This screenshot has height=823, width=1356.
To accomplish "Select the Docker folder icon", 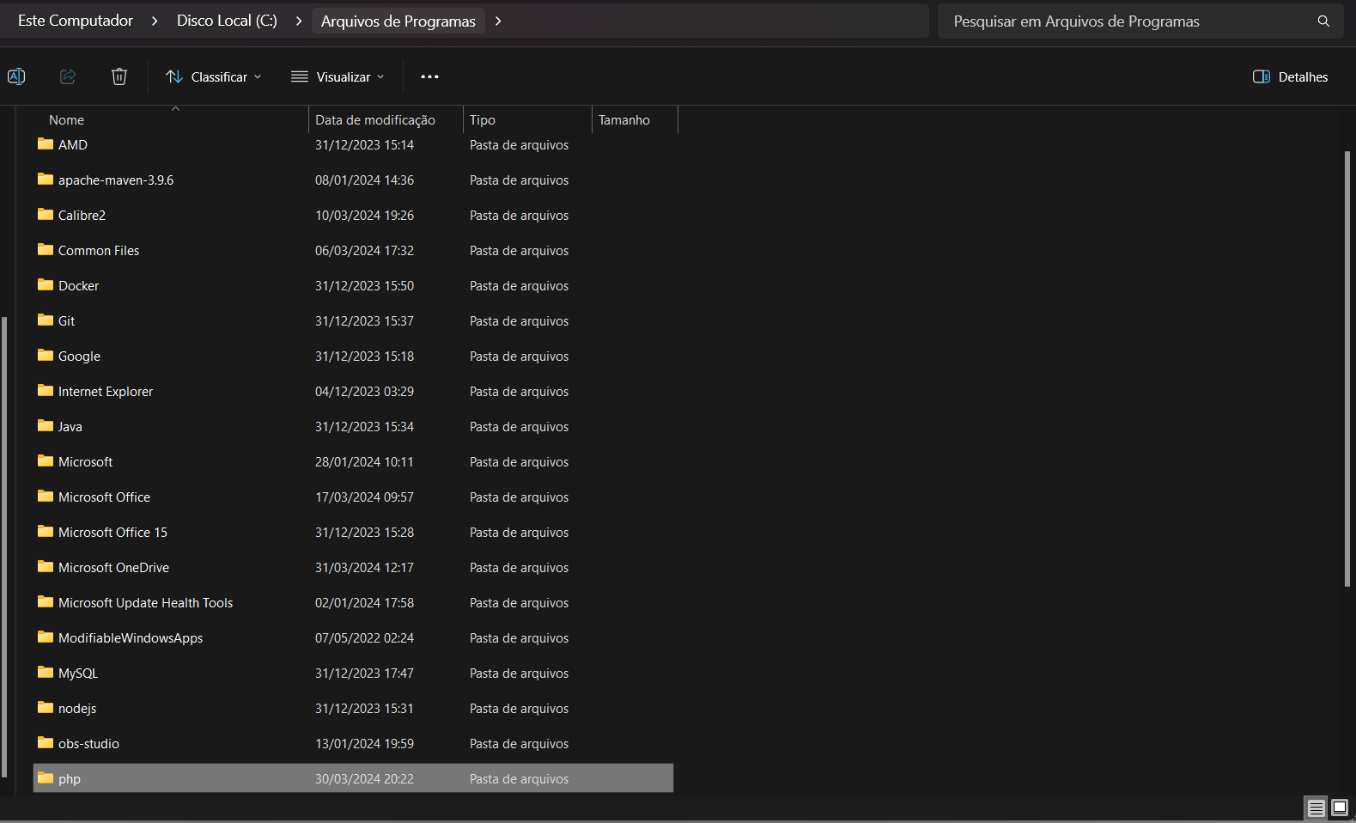I will pyautogui.click(x=46, y=284).
